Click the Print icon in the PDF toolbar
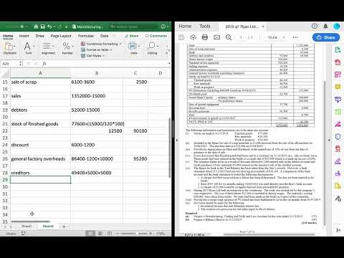The height and width of the screenshot is (258, 344). point(205,37)
